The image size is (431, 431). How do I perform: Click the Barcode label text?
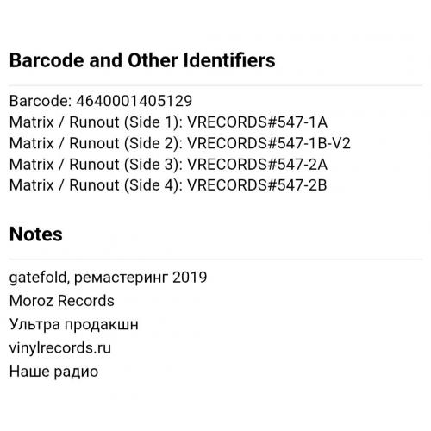41,101
